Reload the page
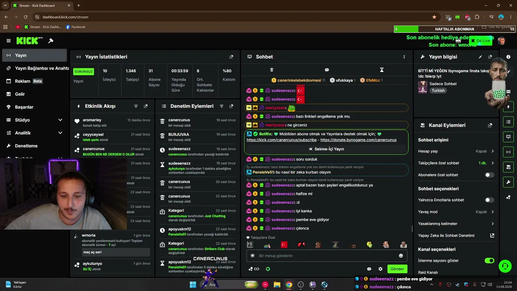Screen dimensions: 517x291 (x=25, y=17)
